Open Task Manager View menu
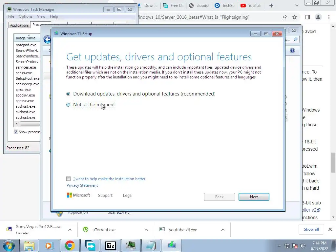The image size is (336, 252). pos(41,16)
